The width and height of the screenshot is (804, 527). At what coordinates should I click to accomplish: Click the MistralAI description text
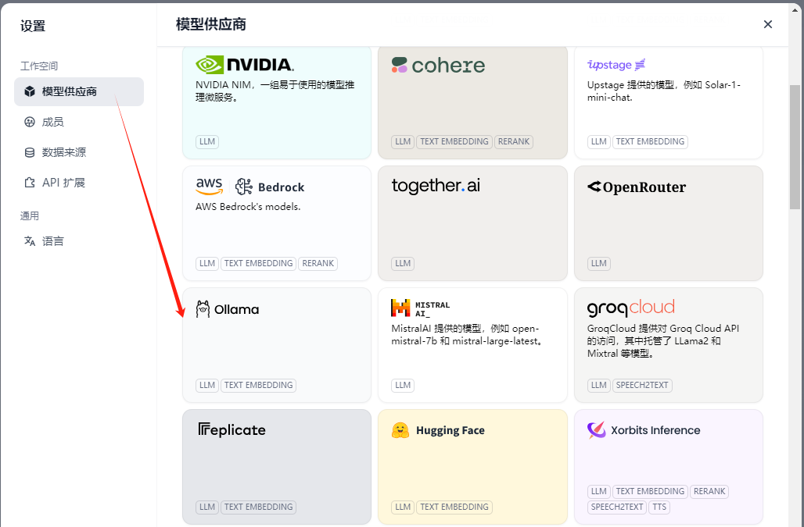pyautogui.click(x=467, y=335)
